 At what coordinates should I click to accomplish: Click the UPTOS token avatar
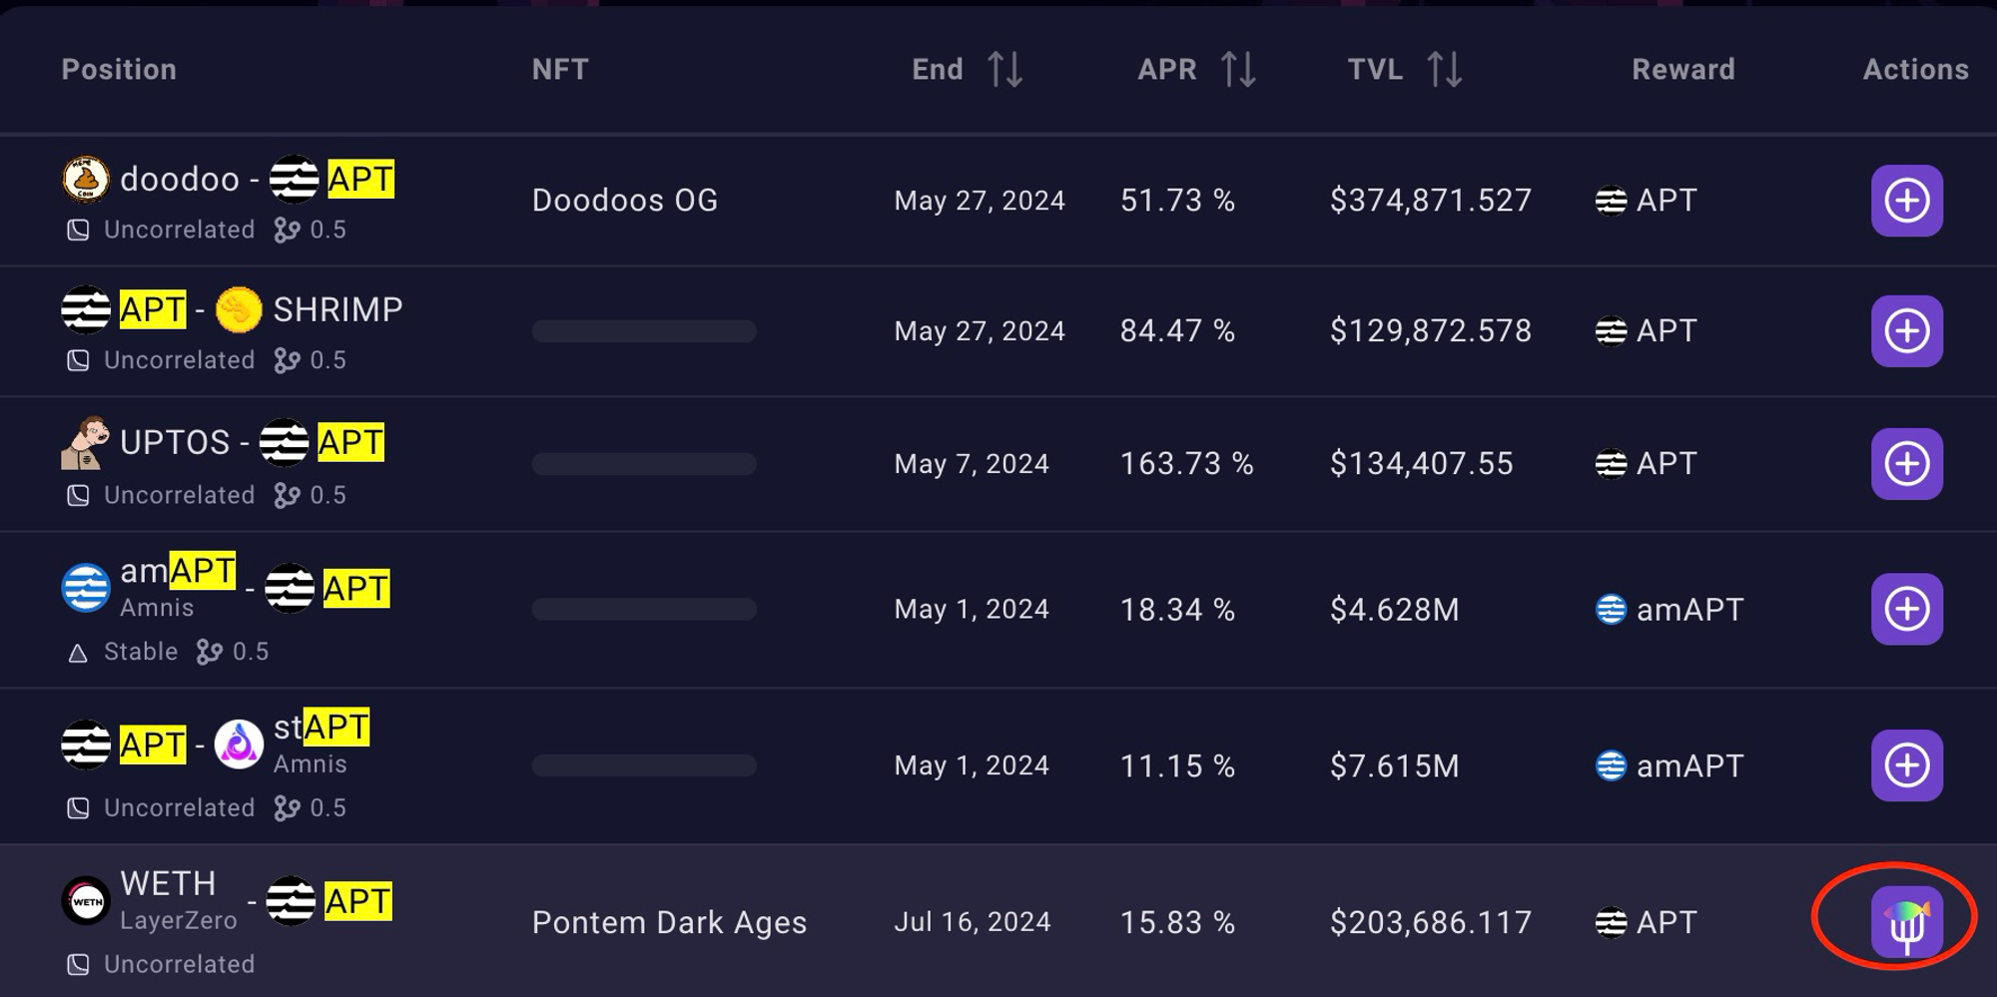[x=85, y=443]
